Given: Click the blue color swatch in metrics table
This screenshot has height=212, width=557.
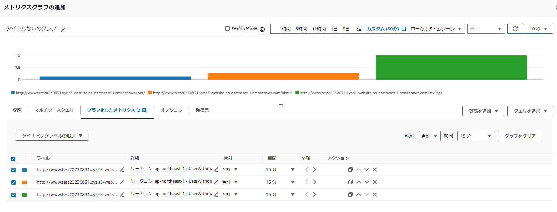Looking at the screenshot, I should 25,170.
